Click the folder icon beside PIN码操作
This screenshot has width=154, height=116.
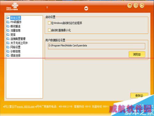(8, 22)
